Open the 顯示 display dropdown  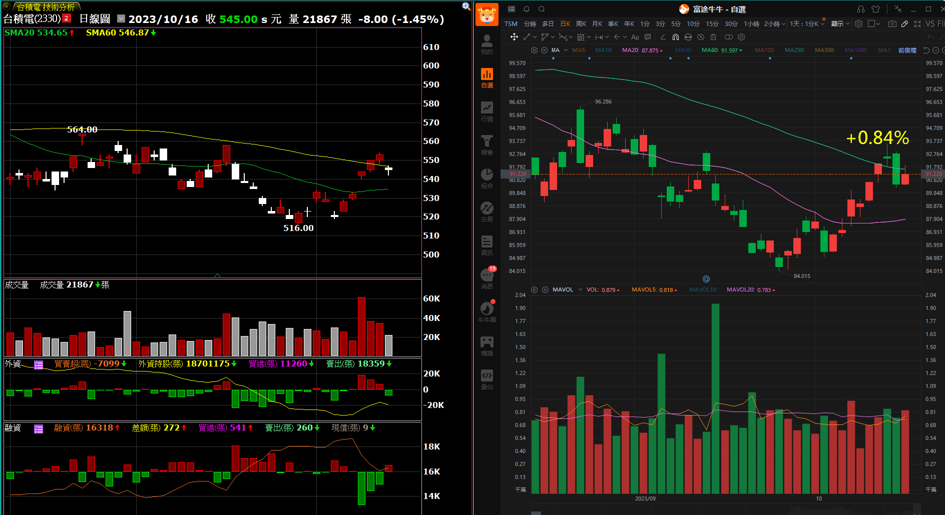point(840,23)
